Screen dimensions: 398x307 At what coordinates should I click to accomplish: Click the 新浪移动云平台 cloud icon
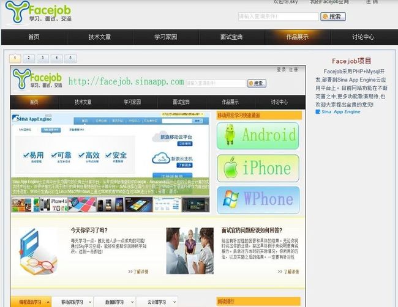(x=159, y=136)
